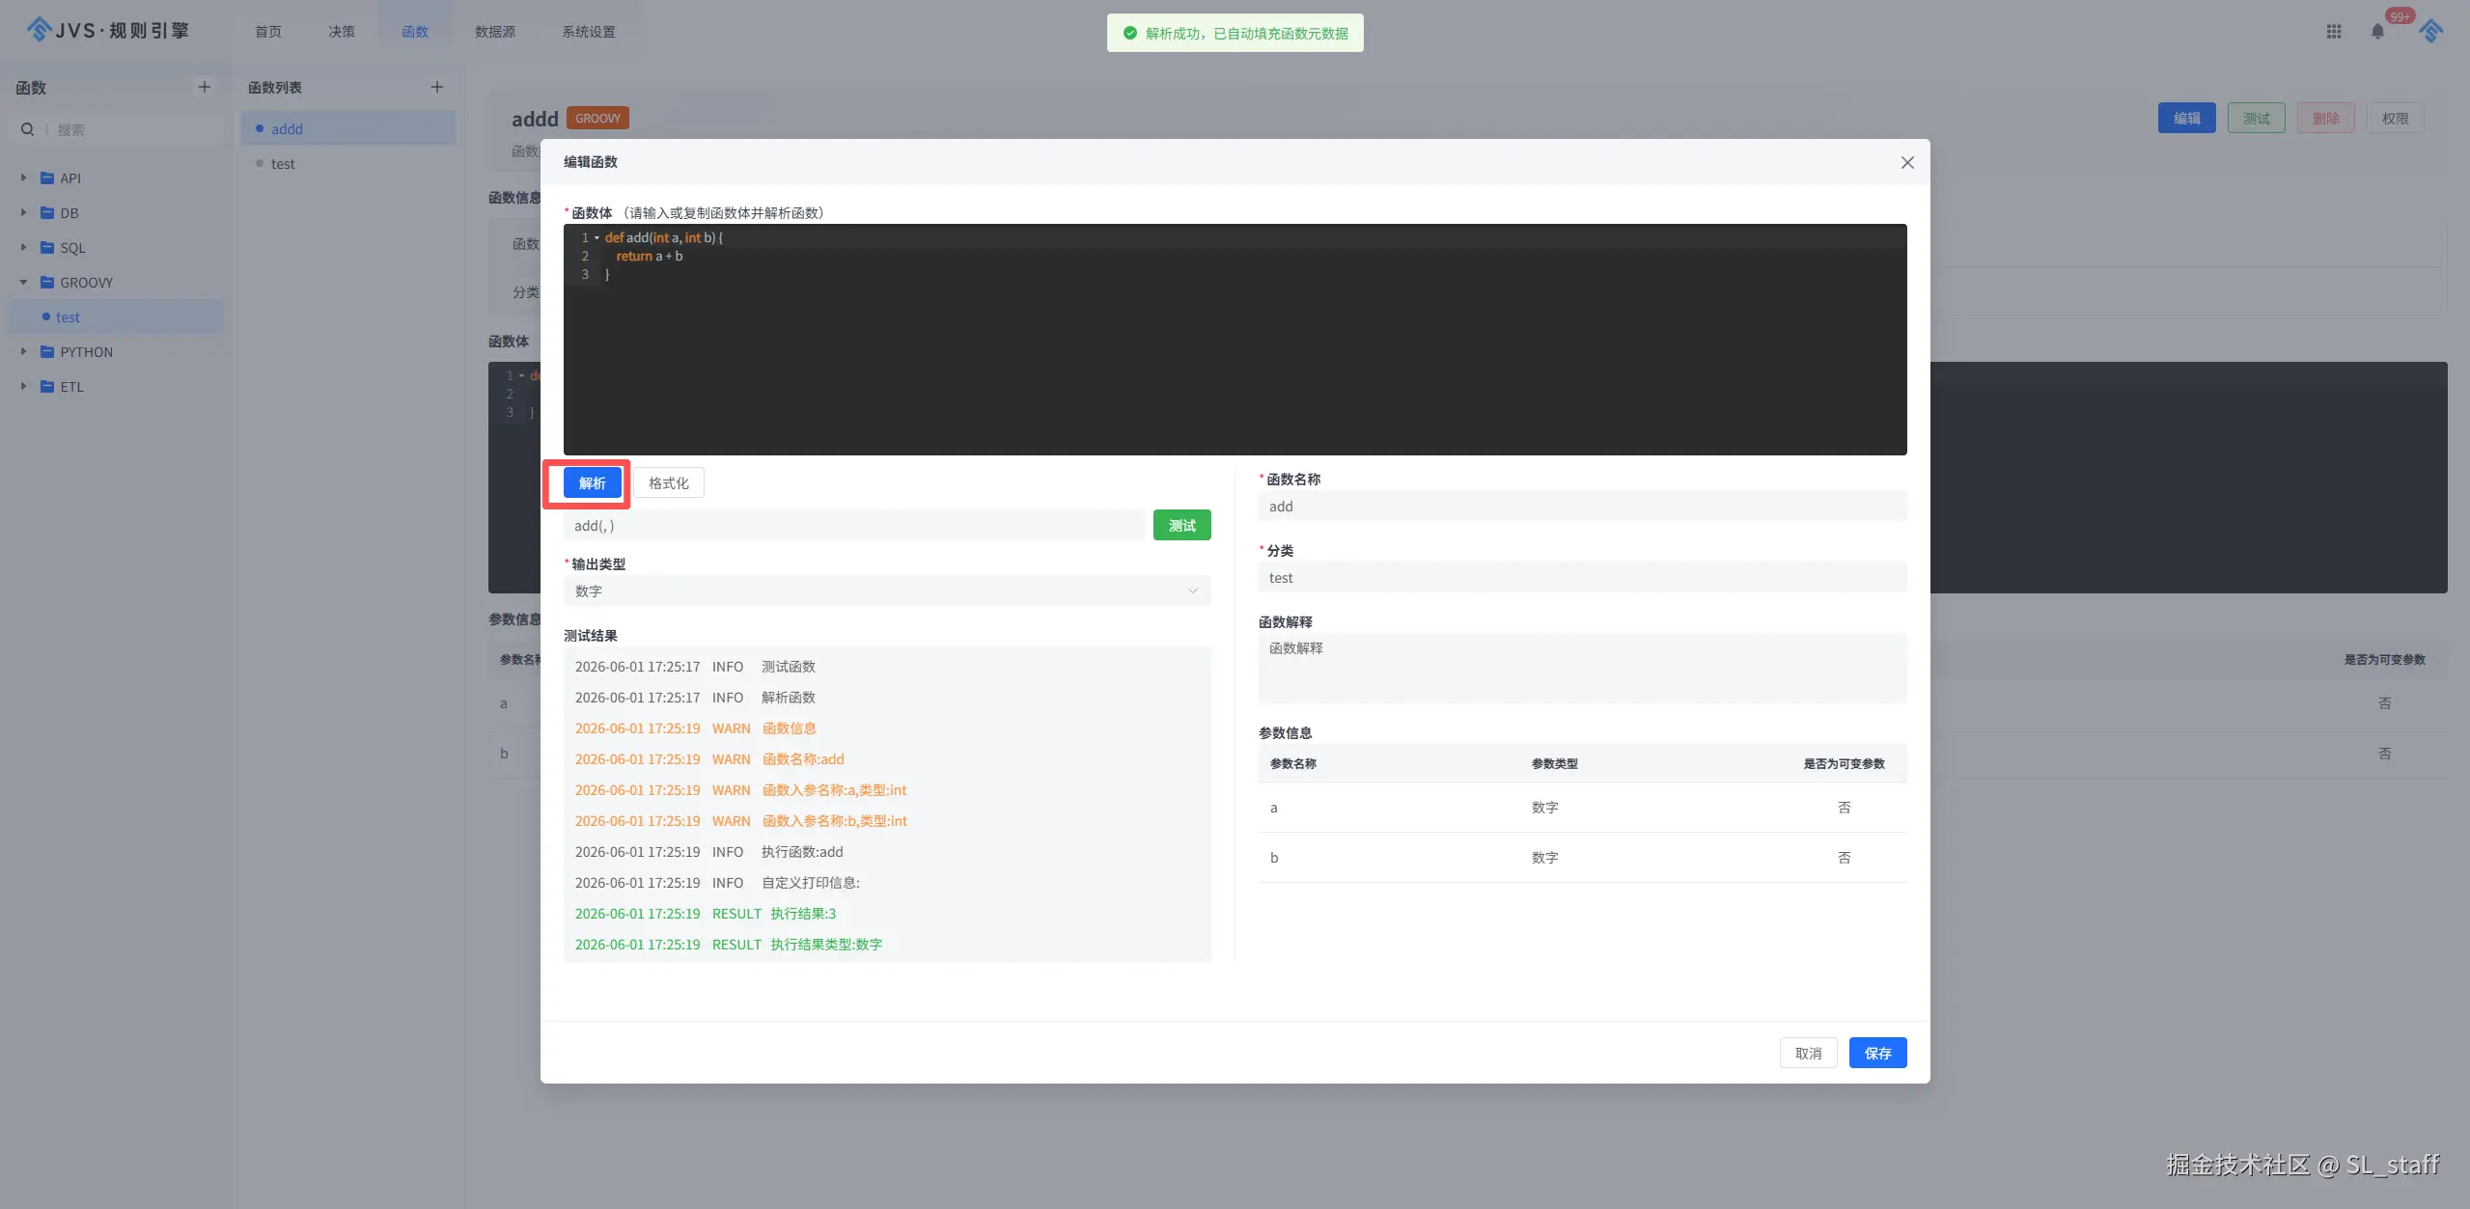Click the search magnifier icon
The width and height of the screenshot is (2470, 1209).
pos(27,129)
